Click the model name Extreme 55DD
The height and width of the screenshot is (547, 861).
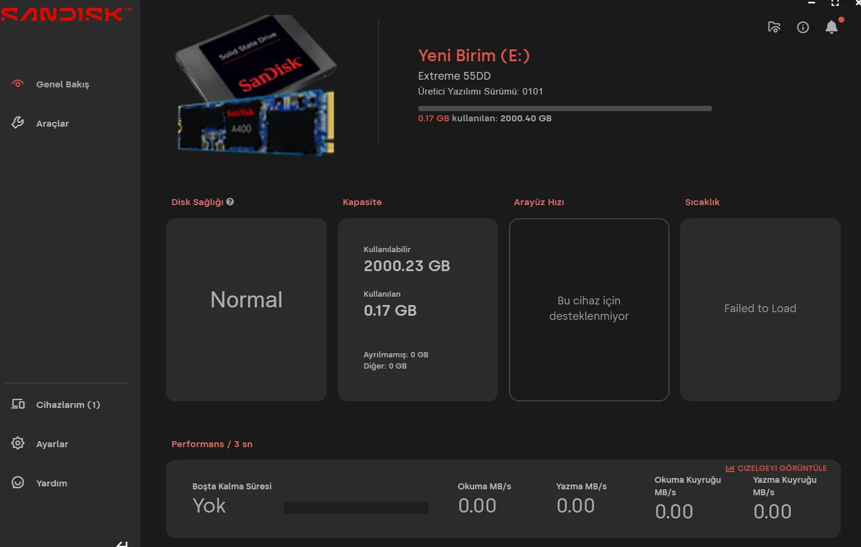click(454, 76)
